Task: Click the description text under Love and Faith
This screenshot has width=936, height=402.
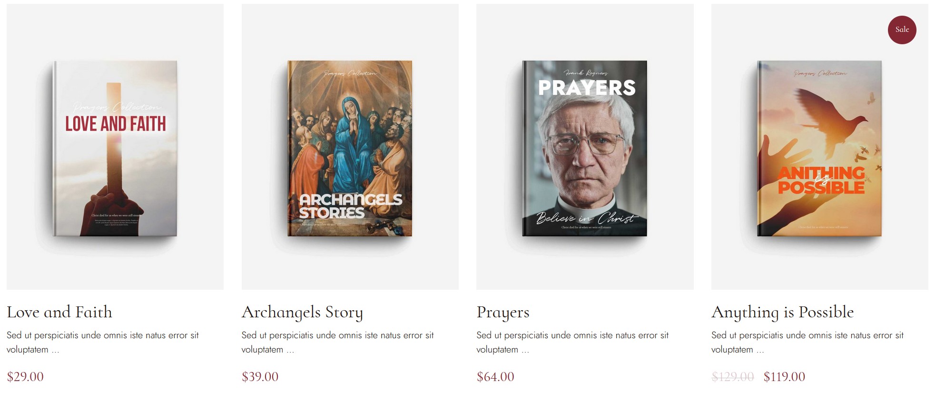Action: point(103,342)
